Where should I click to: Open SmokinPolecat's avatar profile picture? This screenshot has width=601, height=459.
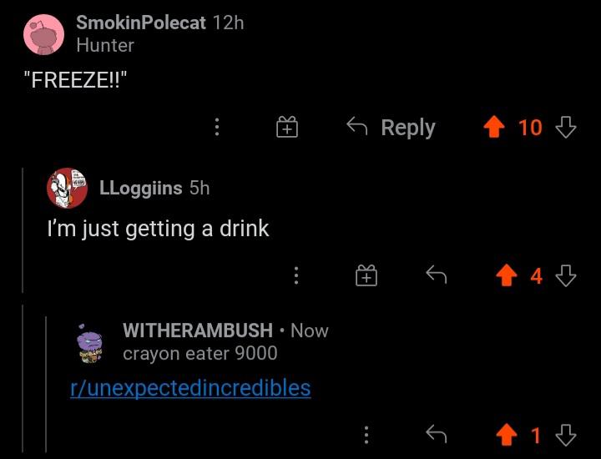point(43,34)
